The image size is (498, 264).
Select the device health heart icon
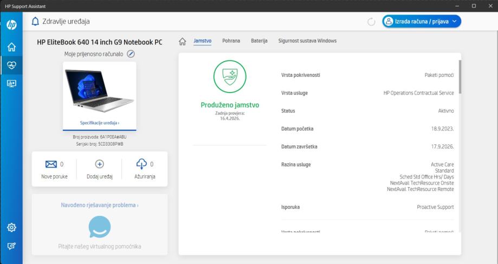click(11, 65)
